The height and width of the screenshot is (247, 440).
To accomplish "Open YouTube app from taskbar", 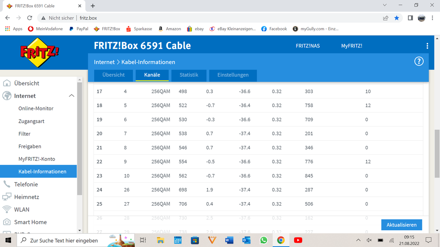I will 298,240.
